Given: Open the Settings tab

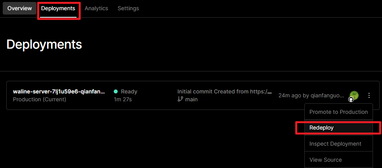Looking at the screenshot, I should (x=128, y=8).
